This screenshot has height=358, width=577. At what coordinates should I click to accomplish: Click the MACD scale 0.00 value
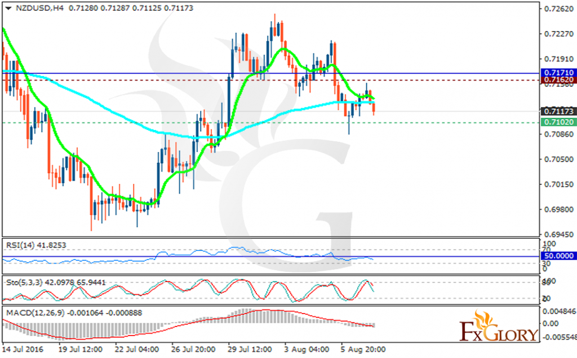(551, 324)
